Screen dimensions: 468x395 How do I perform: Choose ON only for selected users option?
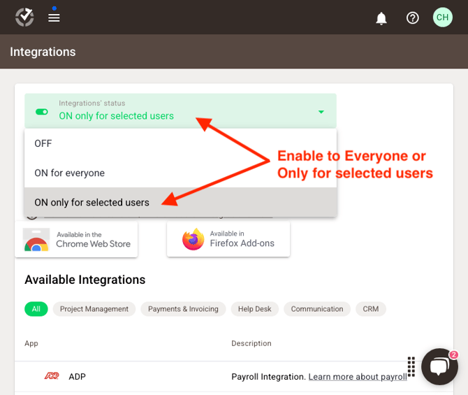point(180,202)
